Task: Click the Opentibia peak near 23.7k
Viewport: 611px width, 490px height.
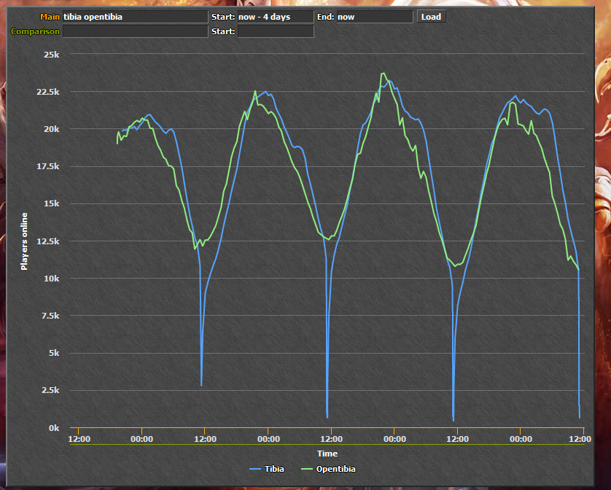Action: (x=383, y=74)
